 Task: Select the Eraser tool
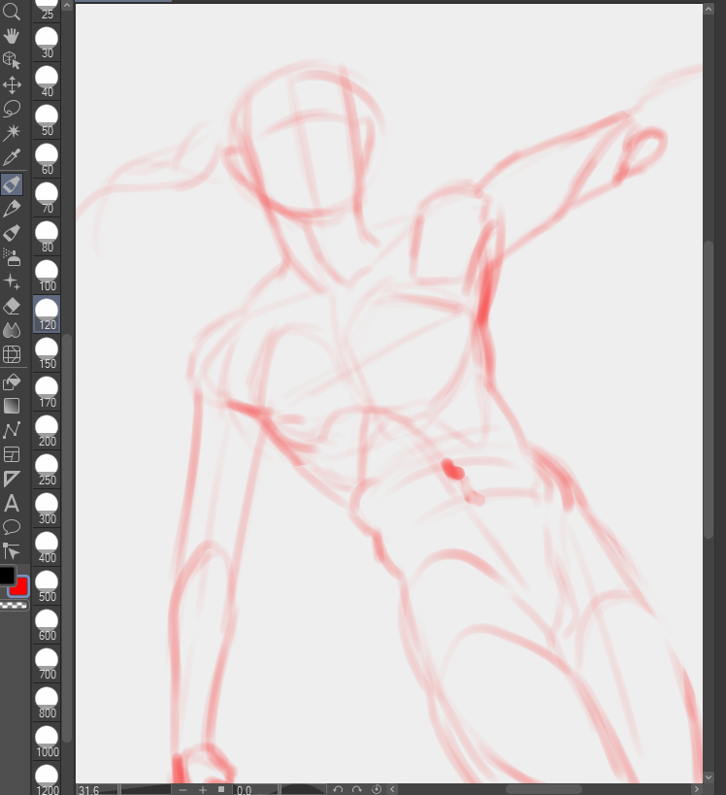(x=12, y=306)
